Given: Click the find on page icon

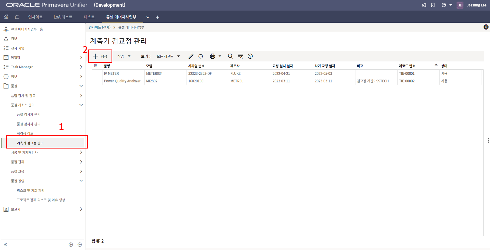Looking at the screenshot, I should (240, 56).
